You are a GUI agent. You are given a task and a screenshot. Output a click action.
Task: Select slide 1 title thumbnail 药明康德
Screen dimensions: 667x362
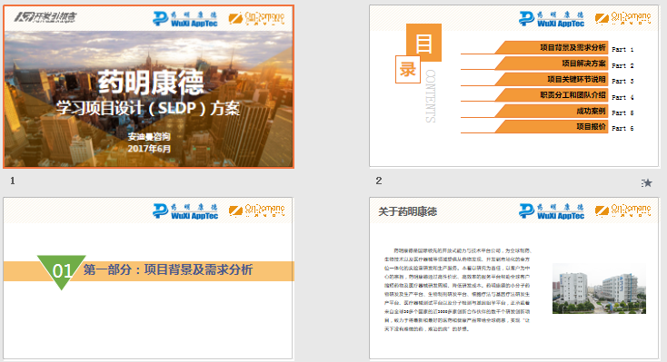[x=148, y=86]
